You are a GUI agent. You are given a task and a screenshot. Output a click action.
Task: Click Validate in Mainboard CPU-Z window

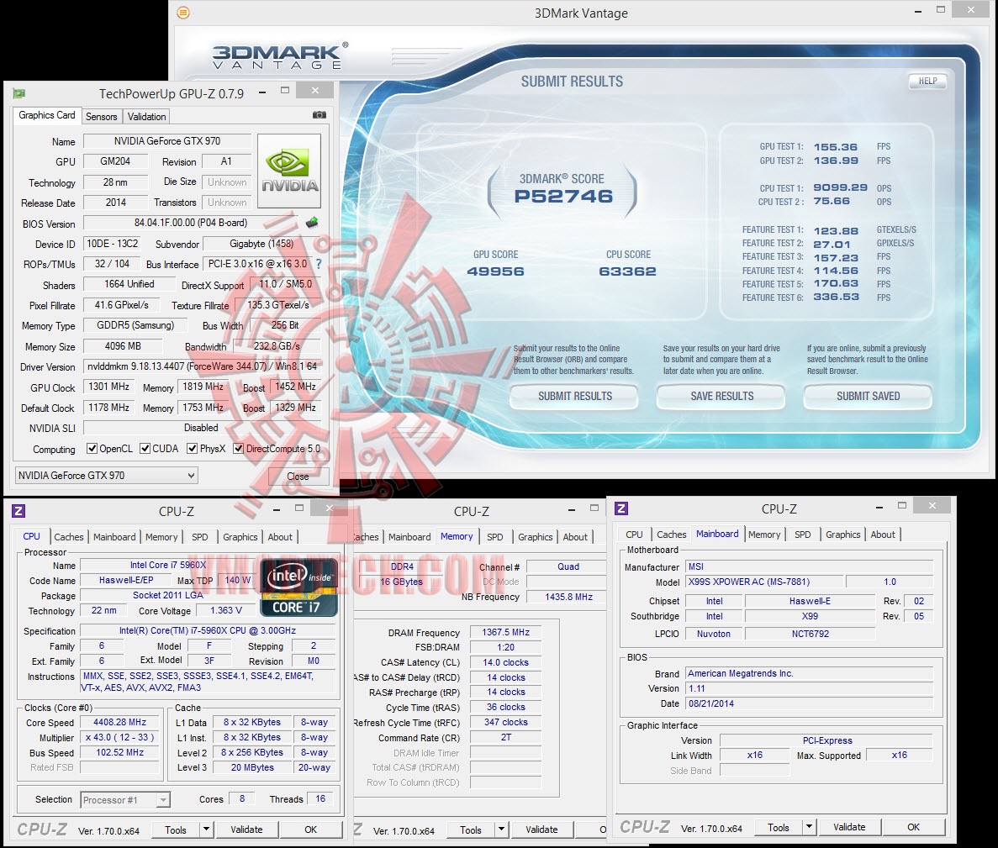[x=850, y=827]
